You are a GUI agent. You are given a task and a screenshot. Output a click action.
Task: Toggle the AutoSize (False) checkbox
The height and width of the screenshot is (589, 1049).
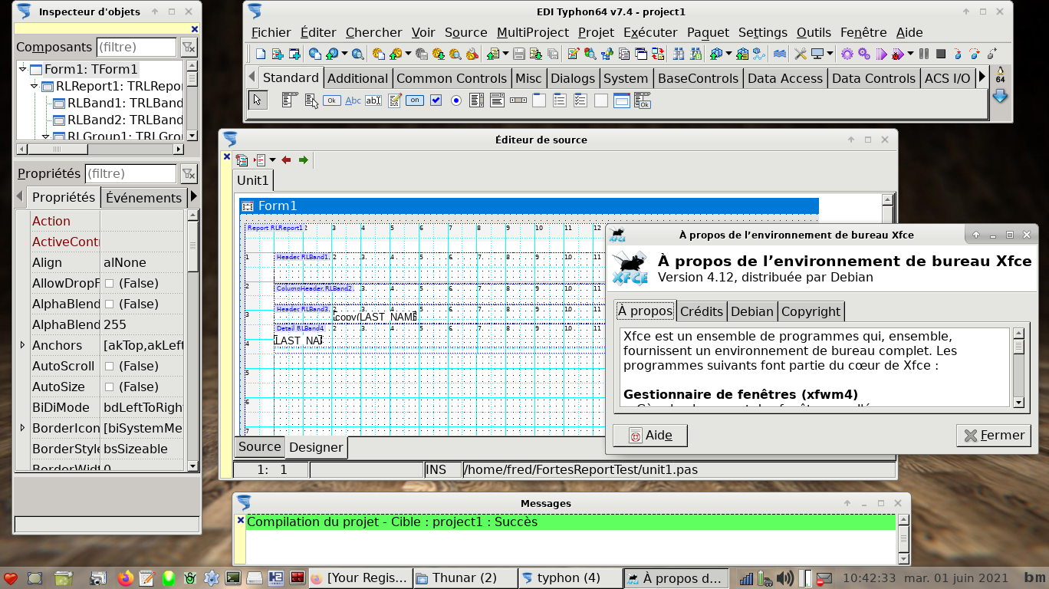point(109,387)
